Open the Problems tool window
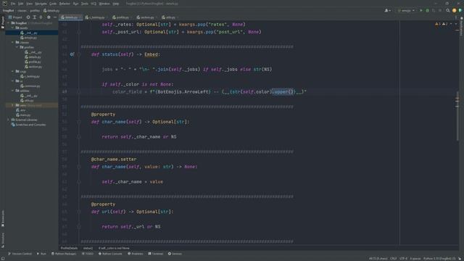Image resolution: width=464 pixels, height=261 pixels. pos(136,254)
